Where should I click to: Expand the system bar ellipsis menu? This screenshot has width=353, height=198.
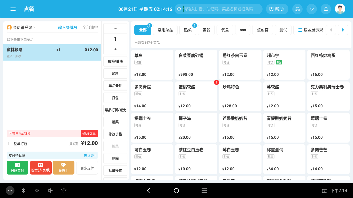pyautogui.click(x=10, y=191)
